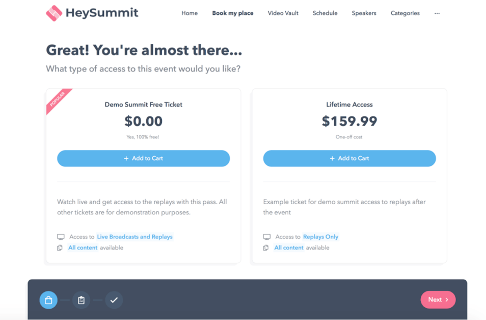The image size is (486, 320).
Task: Select the shopping bag cart step icon
Action: (x=48, y=300)
